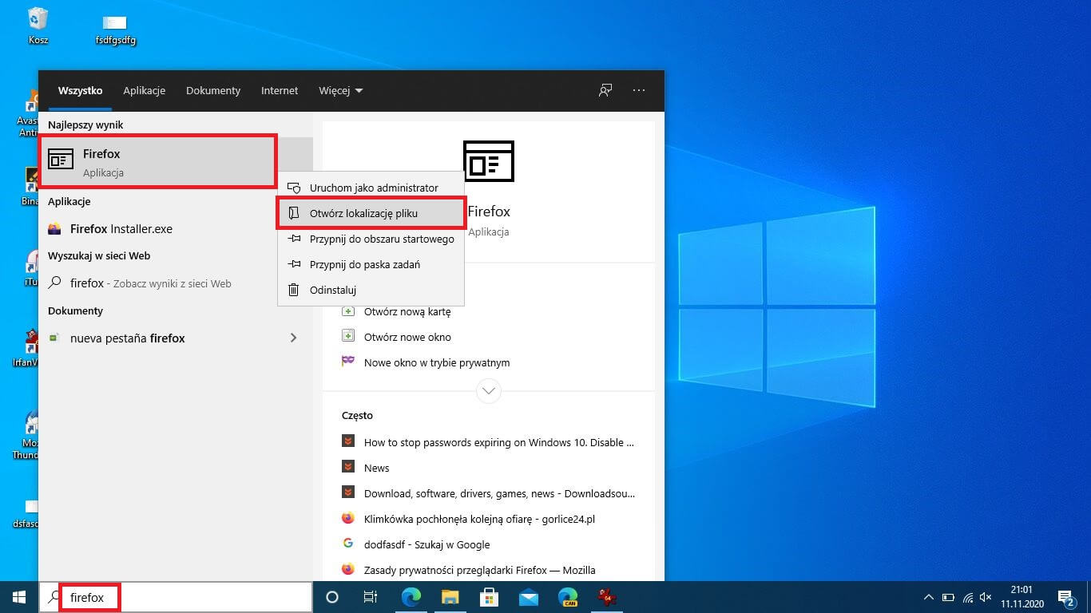Open the clock showing 21:01
1091x613 pixels.
[1022, 597]
